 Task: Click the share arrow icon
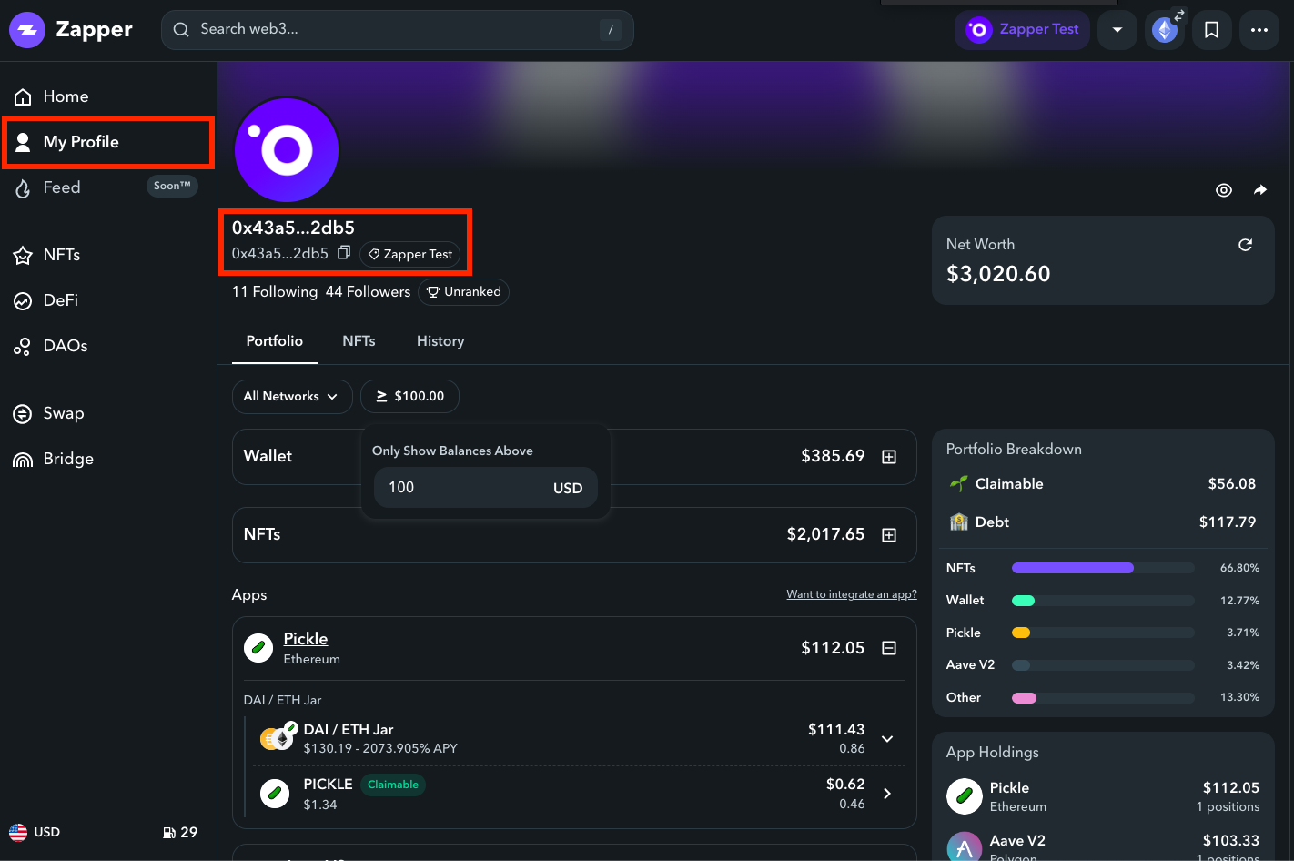(x=1260, y=190)
